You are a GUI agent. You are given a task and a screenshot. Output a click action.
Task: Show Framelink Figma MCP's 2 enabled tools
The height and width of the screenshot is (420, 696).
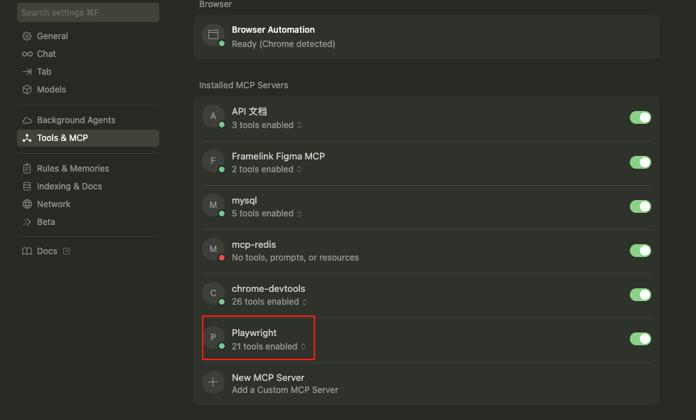[267, 169]
